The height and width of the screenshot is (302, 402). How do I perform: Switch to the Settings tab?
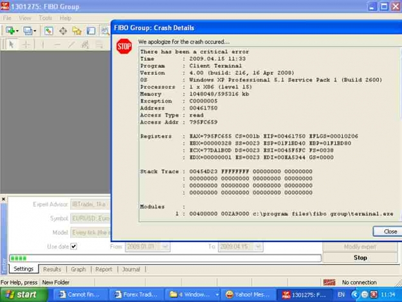point(24,269)
